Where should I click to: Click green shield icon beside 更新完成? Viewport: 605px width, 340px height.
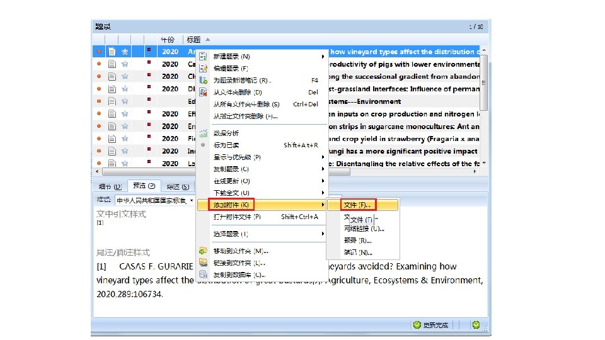417,325
